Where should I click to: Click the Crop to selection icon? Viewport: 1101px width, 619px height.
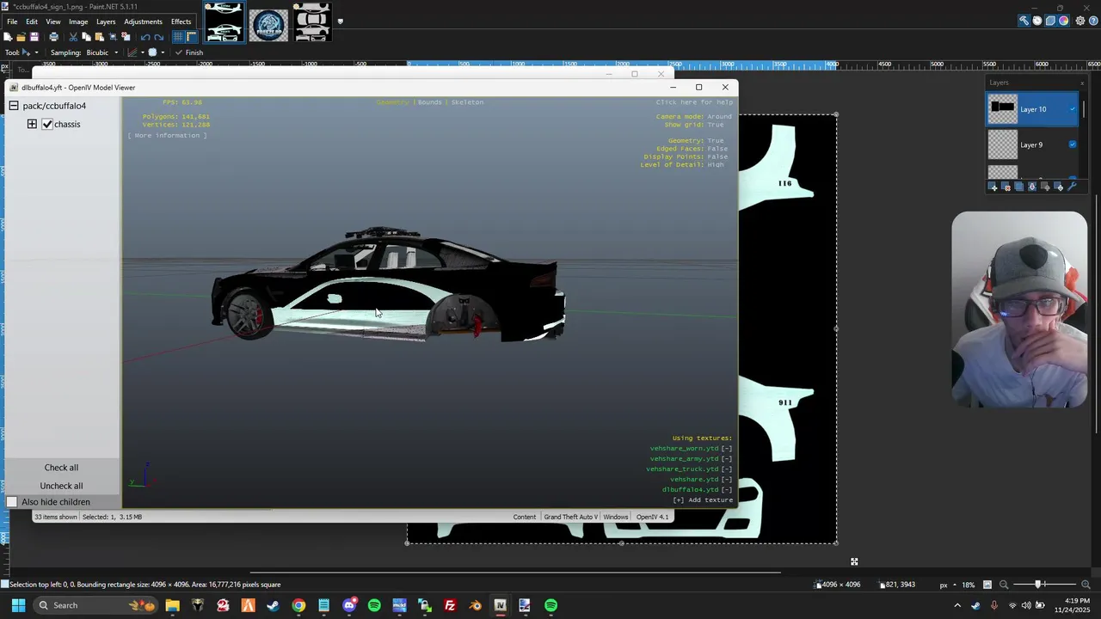[113, 37]
